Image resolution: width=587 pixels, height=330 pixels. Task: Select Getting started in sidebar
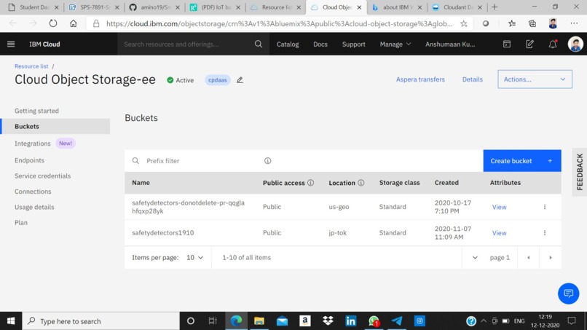click(36, 111)
